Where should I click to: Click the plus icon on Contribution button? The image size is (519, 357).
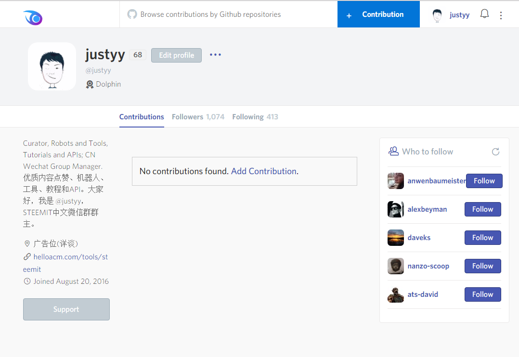349,15
